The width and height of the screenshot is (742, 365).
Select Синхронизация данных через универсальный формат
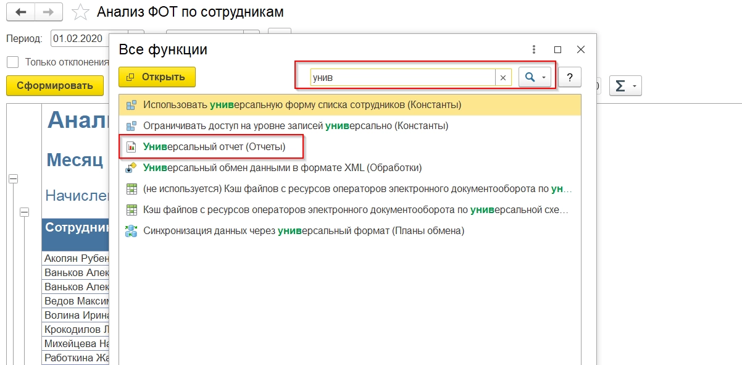tap(350, 231)
